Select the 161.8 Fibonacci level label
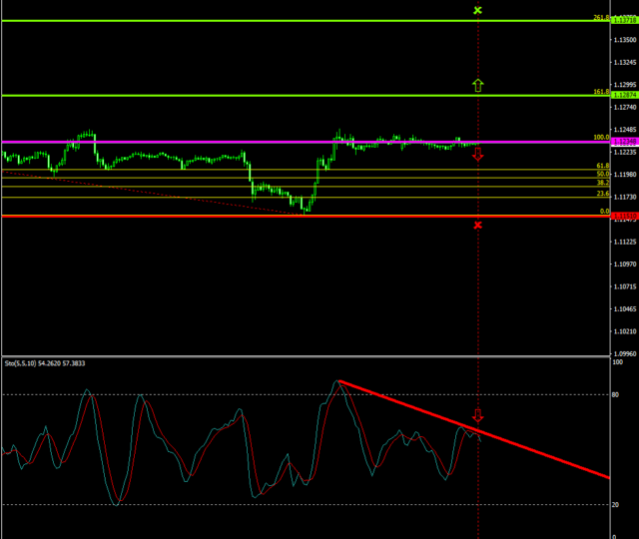Image resolution: width=639 pixels, height=539 pixels. point(600,92)
